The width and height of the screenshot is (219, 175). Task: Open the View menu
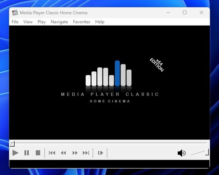(28, 22)
